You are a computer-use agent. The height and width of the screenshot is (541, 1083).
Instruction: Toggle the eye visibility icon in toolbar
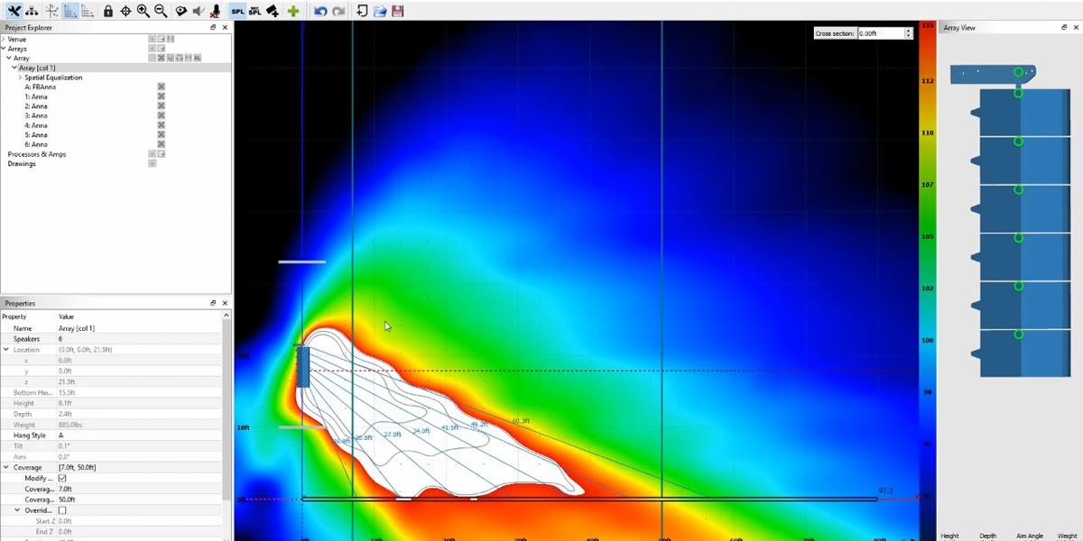click(x=181, y=11)
